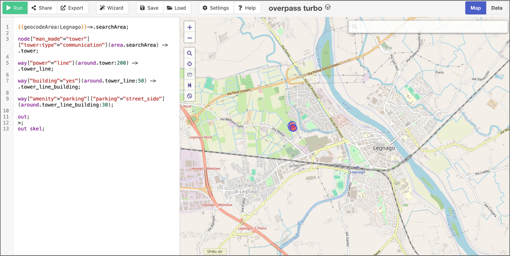Click the select bbox manually icon

[x=190, y=74]
